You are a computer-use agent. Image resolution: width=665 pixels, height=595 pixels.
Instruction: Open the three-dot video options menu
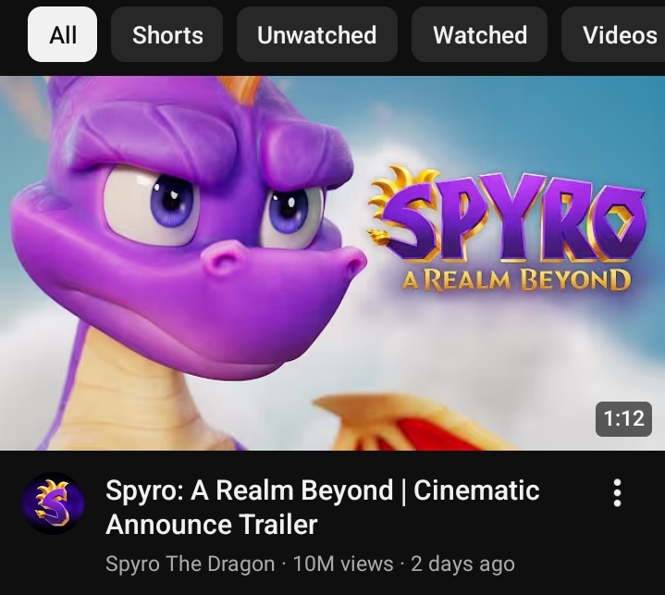coord(618,492)
